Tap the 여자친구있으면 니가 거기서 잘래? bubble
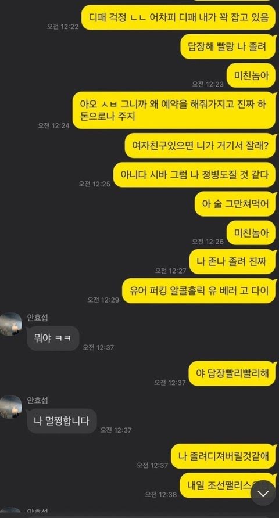The height and width of the screenshot is (518, 279). pyautogui.click(x=201, y=146)
